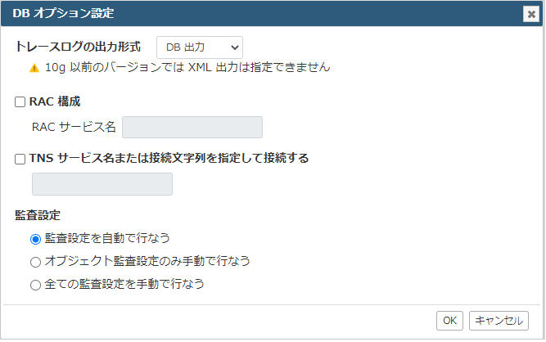Image resolution: width=546 pixels, height=342 pixels.
Task: Choose オブジェクト監査設定のみ手動で行なう radio option
Action: tap(35, 262)
